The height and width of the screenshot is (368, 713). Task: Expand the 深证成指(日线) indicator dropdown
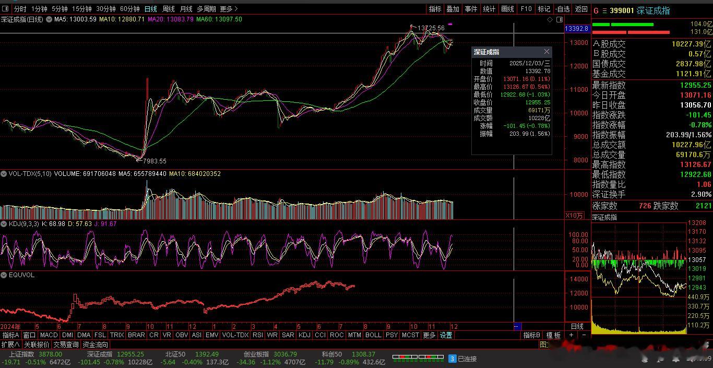tap(49, 19)
